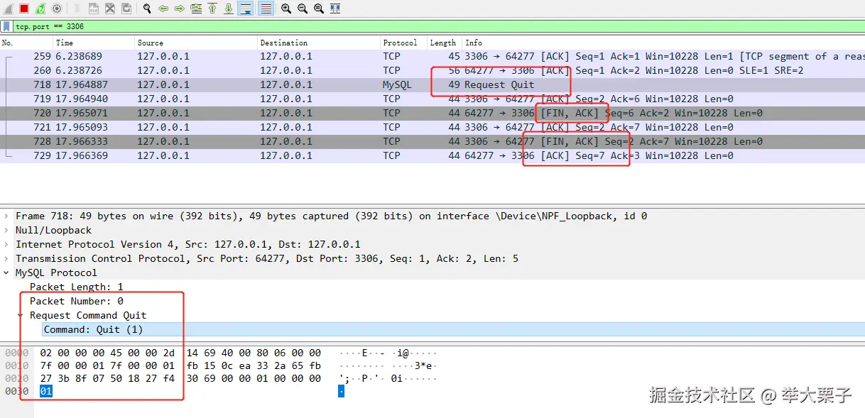Expand the Null/Loopback node
865x418 pixels.
(x=7, y=230)
